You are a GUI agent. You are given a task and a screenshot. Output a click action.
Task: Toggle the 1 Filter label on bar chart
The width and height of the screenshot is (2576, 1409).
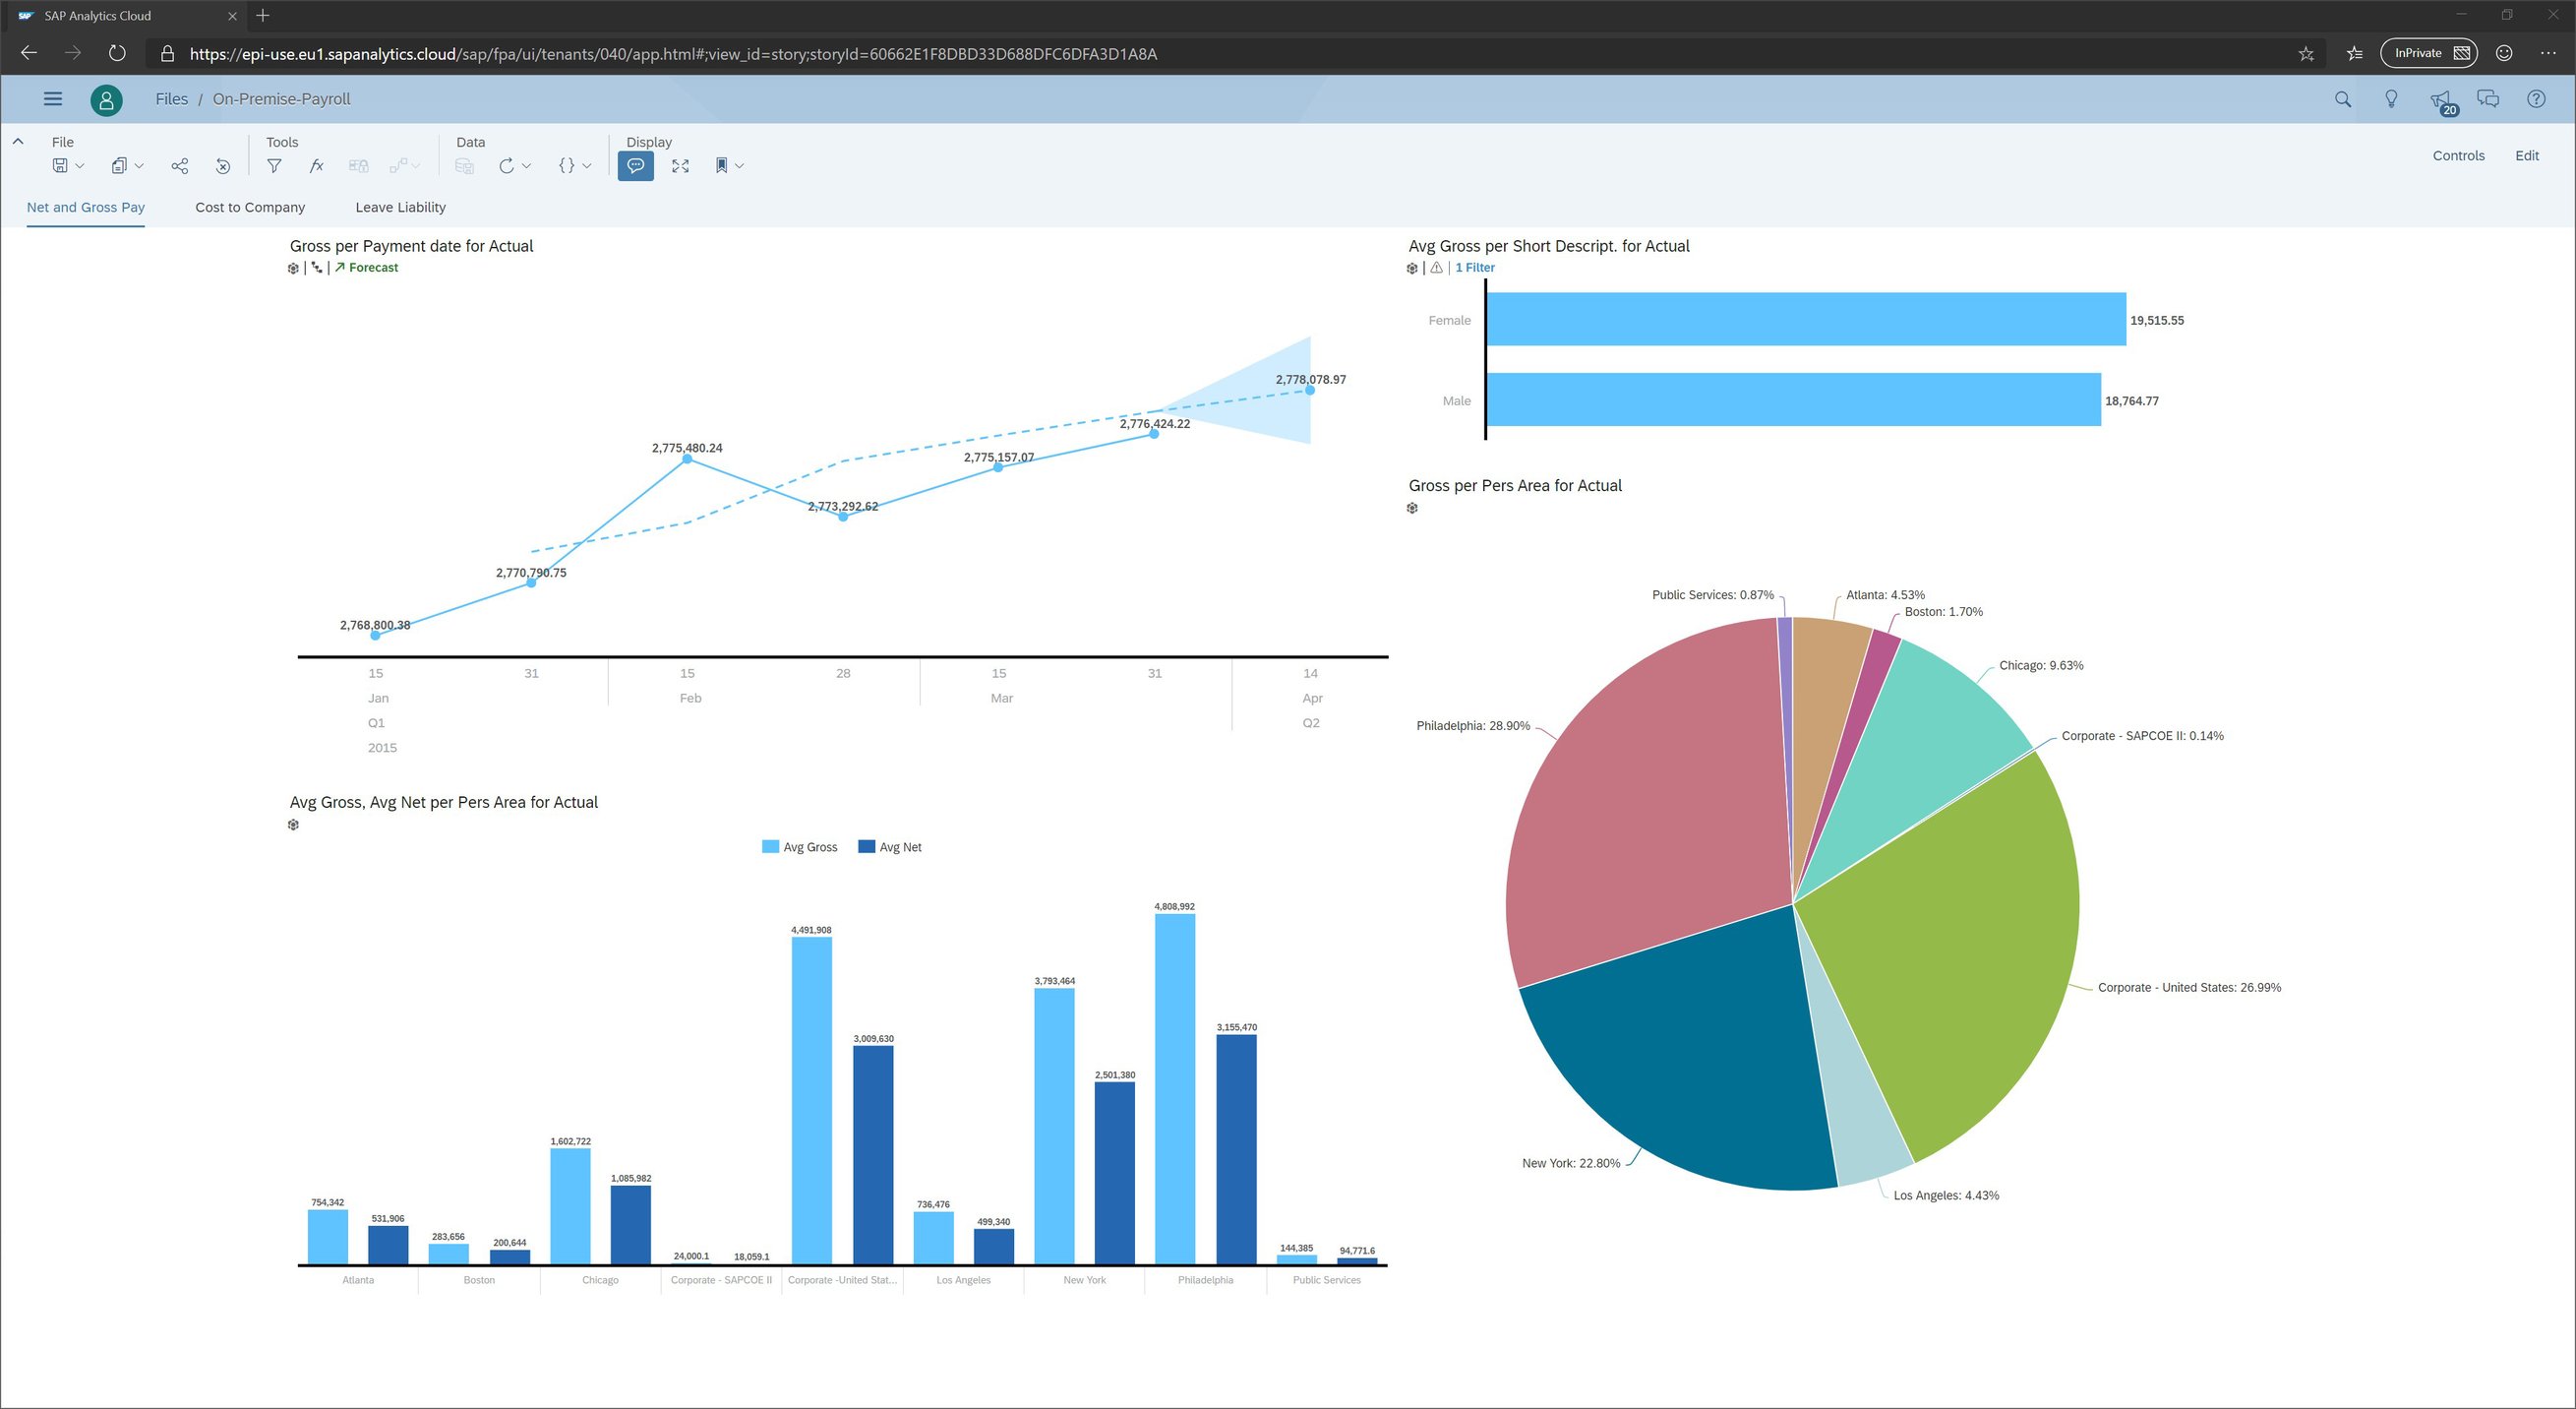click(x=1474, y=268)
